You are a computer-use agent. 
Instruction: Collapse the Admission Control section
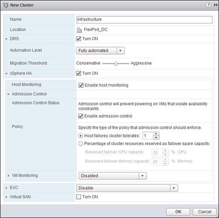8,94
